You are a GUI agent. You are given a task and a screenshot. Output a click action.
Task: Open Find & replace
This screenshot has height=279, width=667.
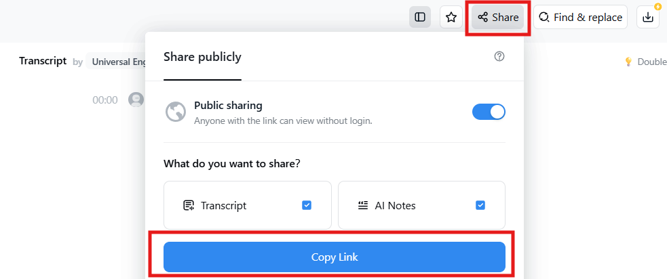pyautogui.click(x=580, y=17)
